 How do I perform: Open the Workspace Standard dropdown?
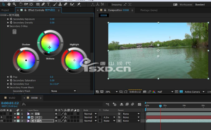pyautogui.click(x=200, y=5)
